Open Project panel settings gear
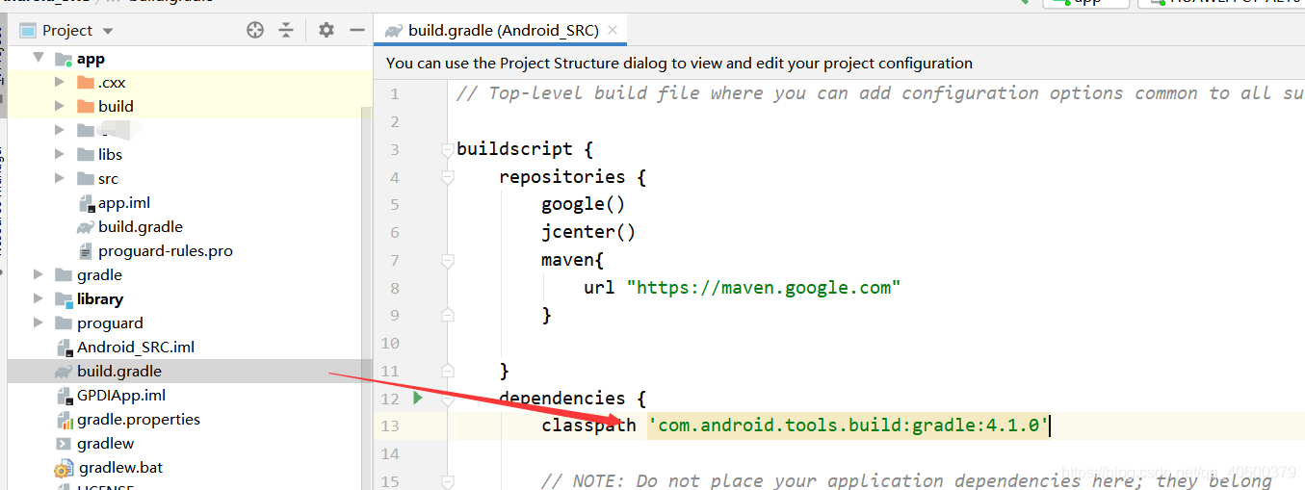Screen dimensions: 1305x490 tap(326, 30)
